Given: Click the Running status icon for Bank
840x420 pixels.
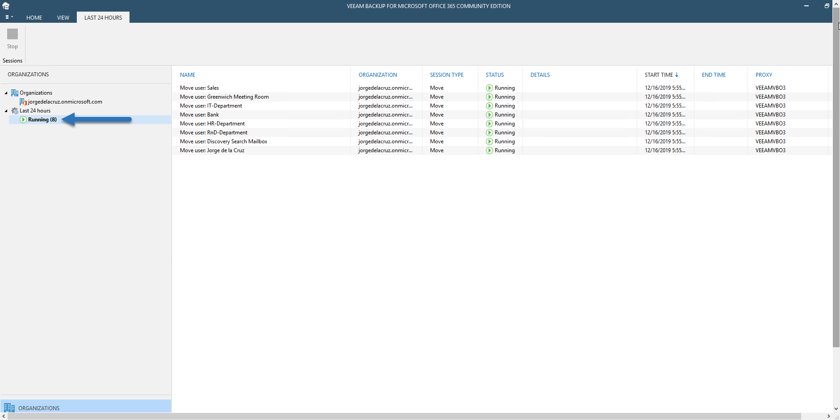Looking at the screenshot, I should click(489, 115).
